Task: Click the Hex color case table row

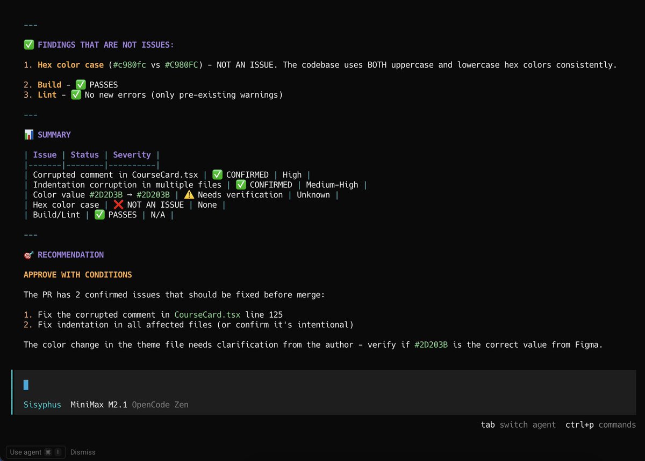Action: [x=125, y=205]
